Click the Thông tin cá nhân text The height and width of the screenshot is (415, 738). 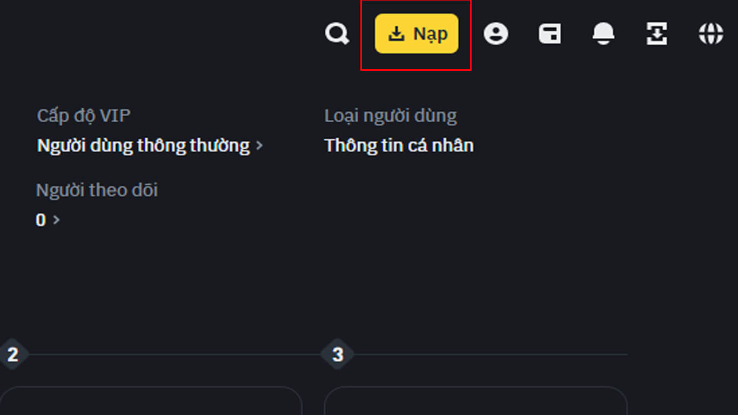click(x=399, y=145)
